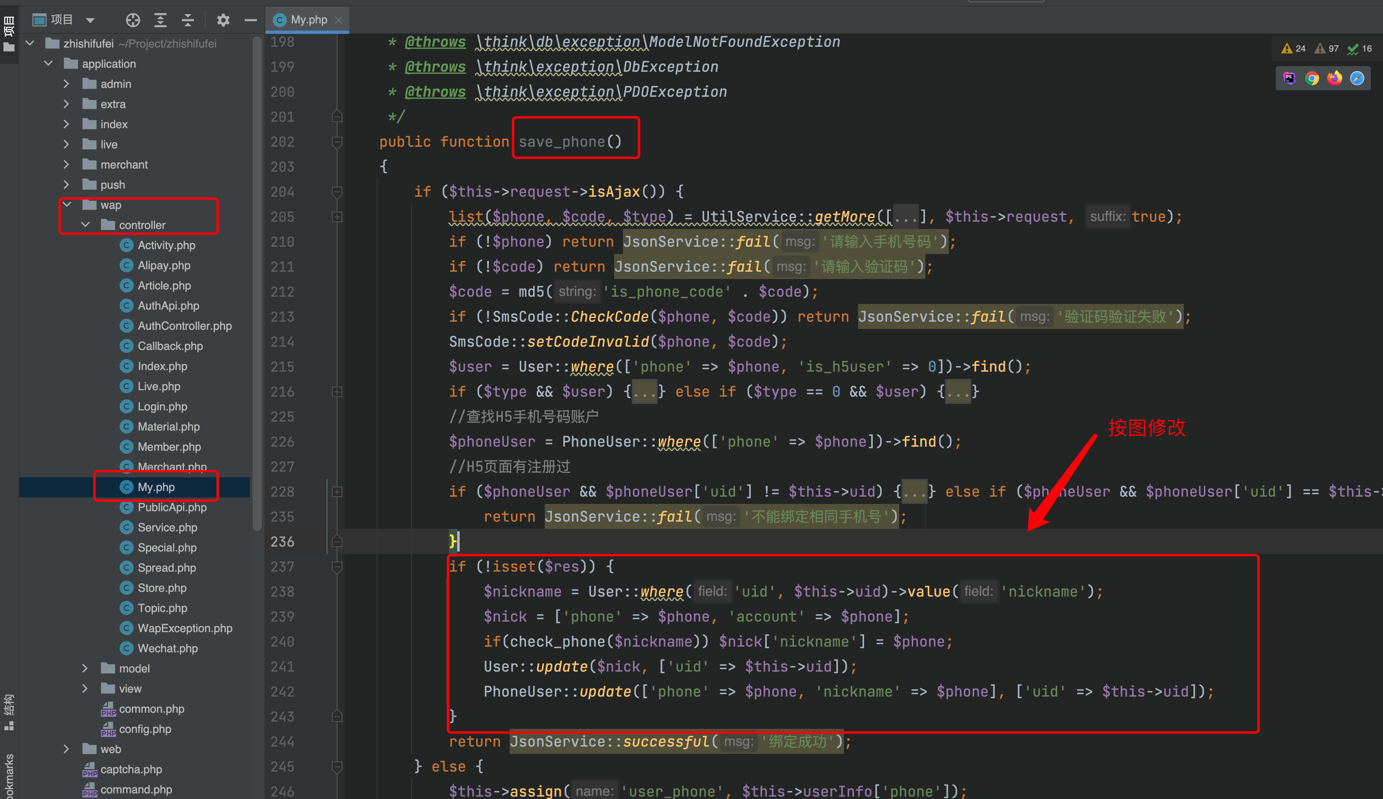Fold the isAjax if block at line 204
Viewport: 1383px width, 799px height.
337,192
